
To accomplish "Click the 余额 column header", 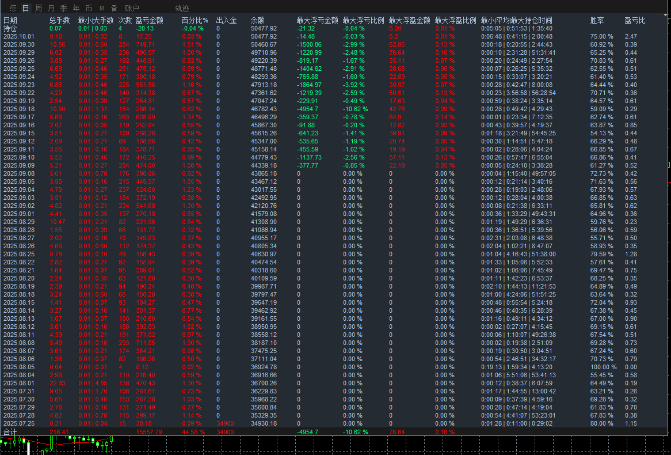I will pyautogui.click(x=258, y=20).
